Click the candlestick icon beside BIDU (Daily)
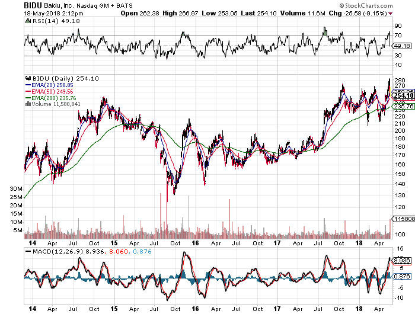This screenshot has height=314, width=415. coord(28,78)
